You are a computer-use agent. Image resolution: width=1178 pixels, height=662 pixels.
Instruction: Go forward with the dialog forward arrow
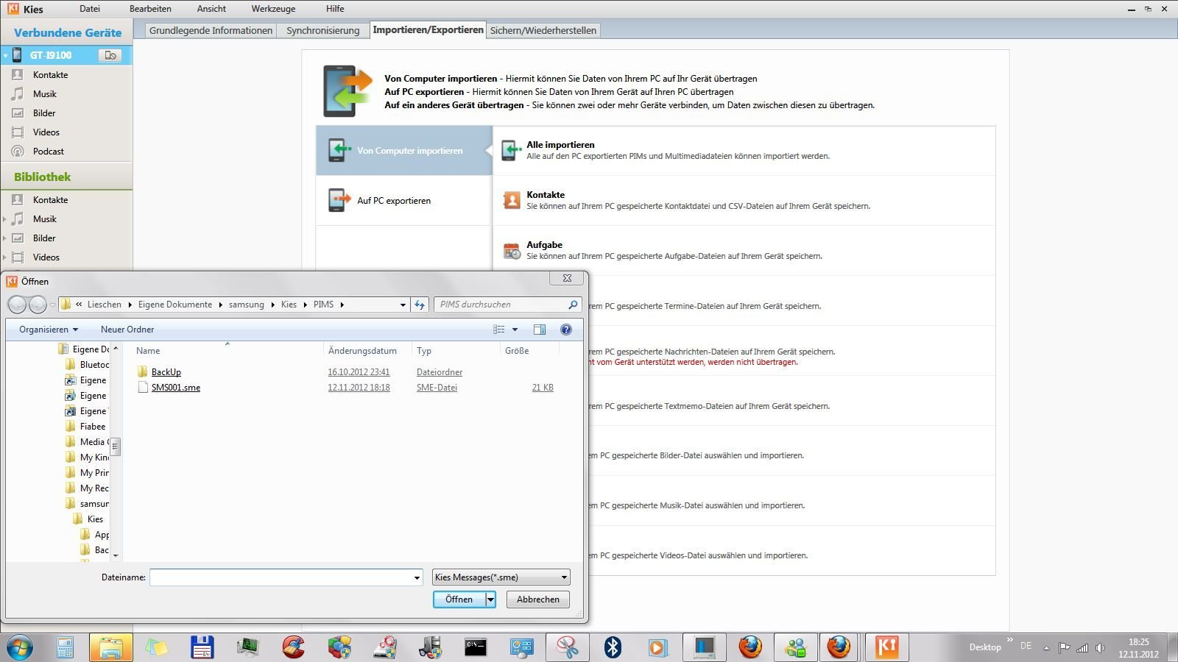point(38,305)
